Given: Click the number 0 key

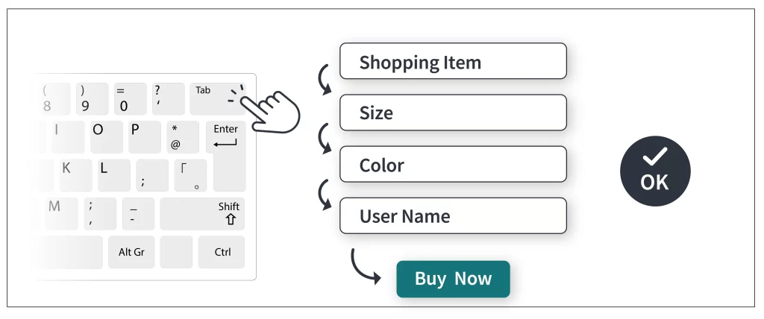Looking at the screenshot, I should click(130, 99).
